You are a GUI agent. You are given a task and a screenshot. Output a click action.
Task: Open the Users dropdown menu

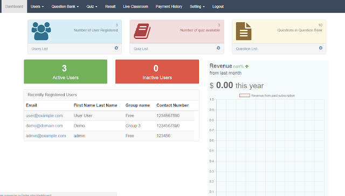pos(37,6)
